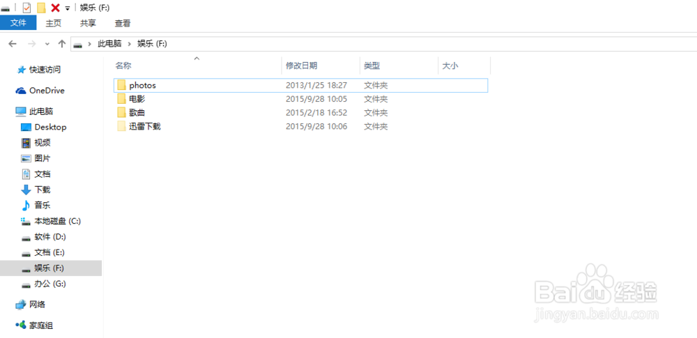The width and height of the screenshot is (697, 338).
Task: Sort by the 类型 column header
Action: coord(372,66)
